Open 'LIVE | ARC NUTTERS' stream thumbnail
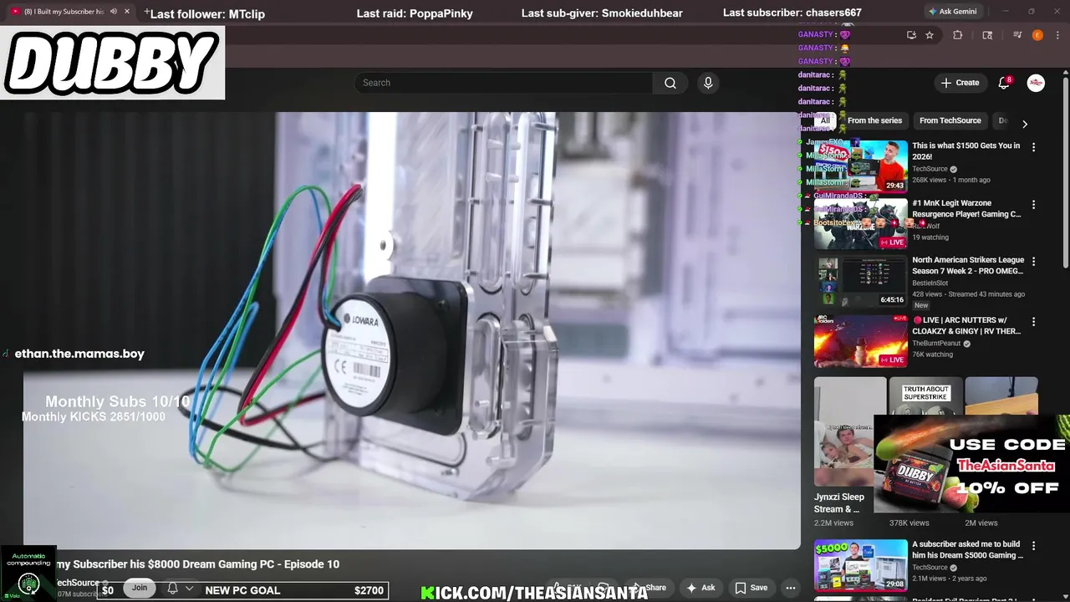1070x602 pixels. click(861, 340)
